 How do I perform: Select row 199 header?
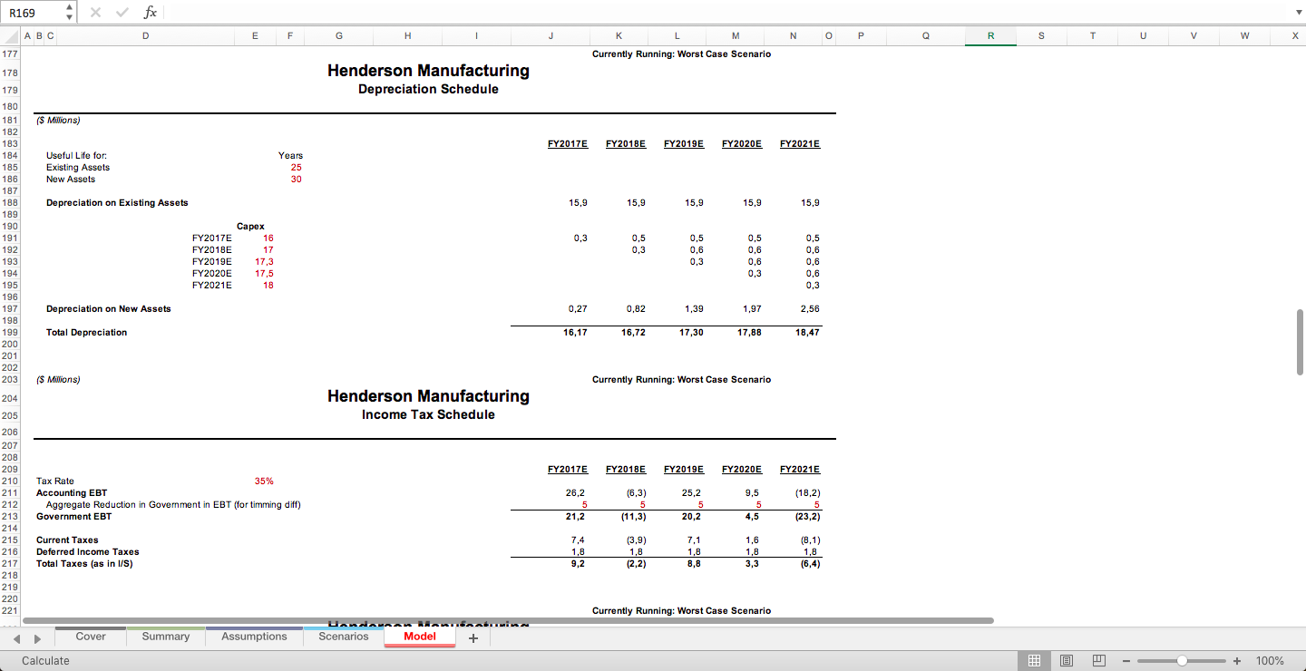point(10,333)
